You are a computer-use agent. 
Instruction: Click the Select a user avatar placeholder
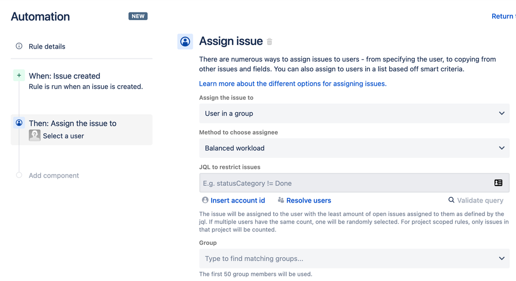tap(35, 135)
